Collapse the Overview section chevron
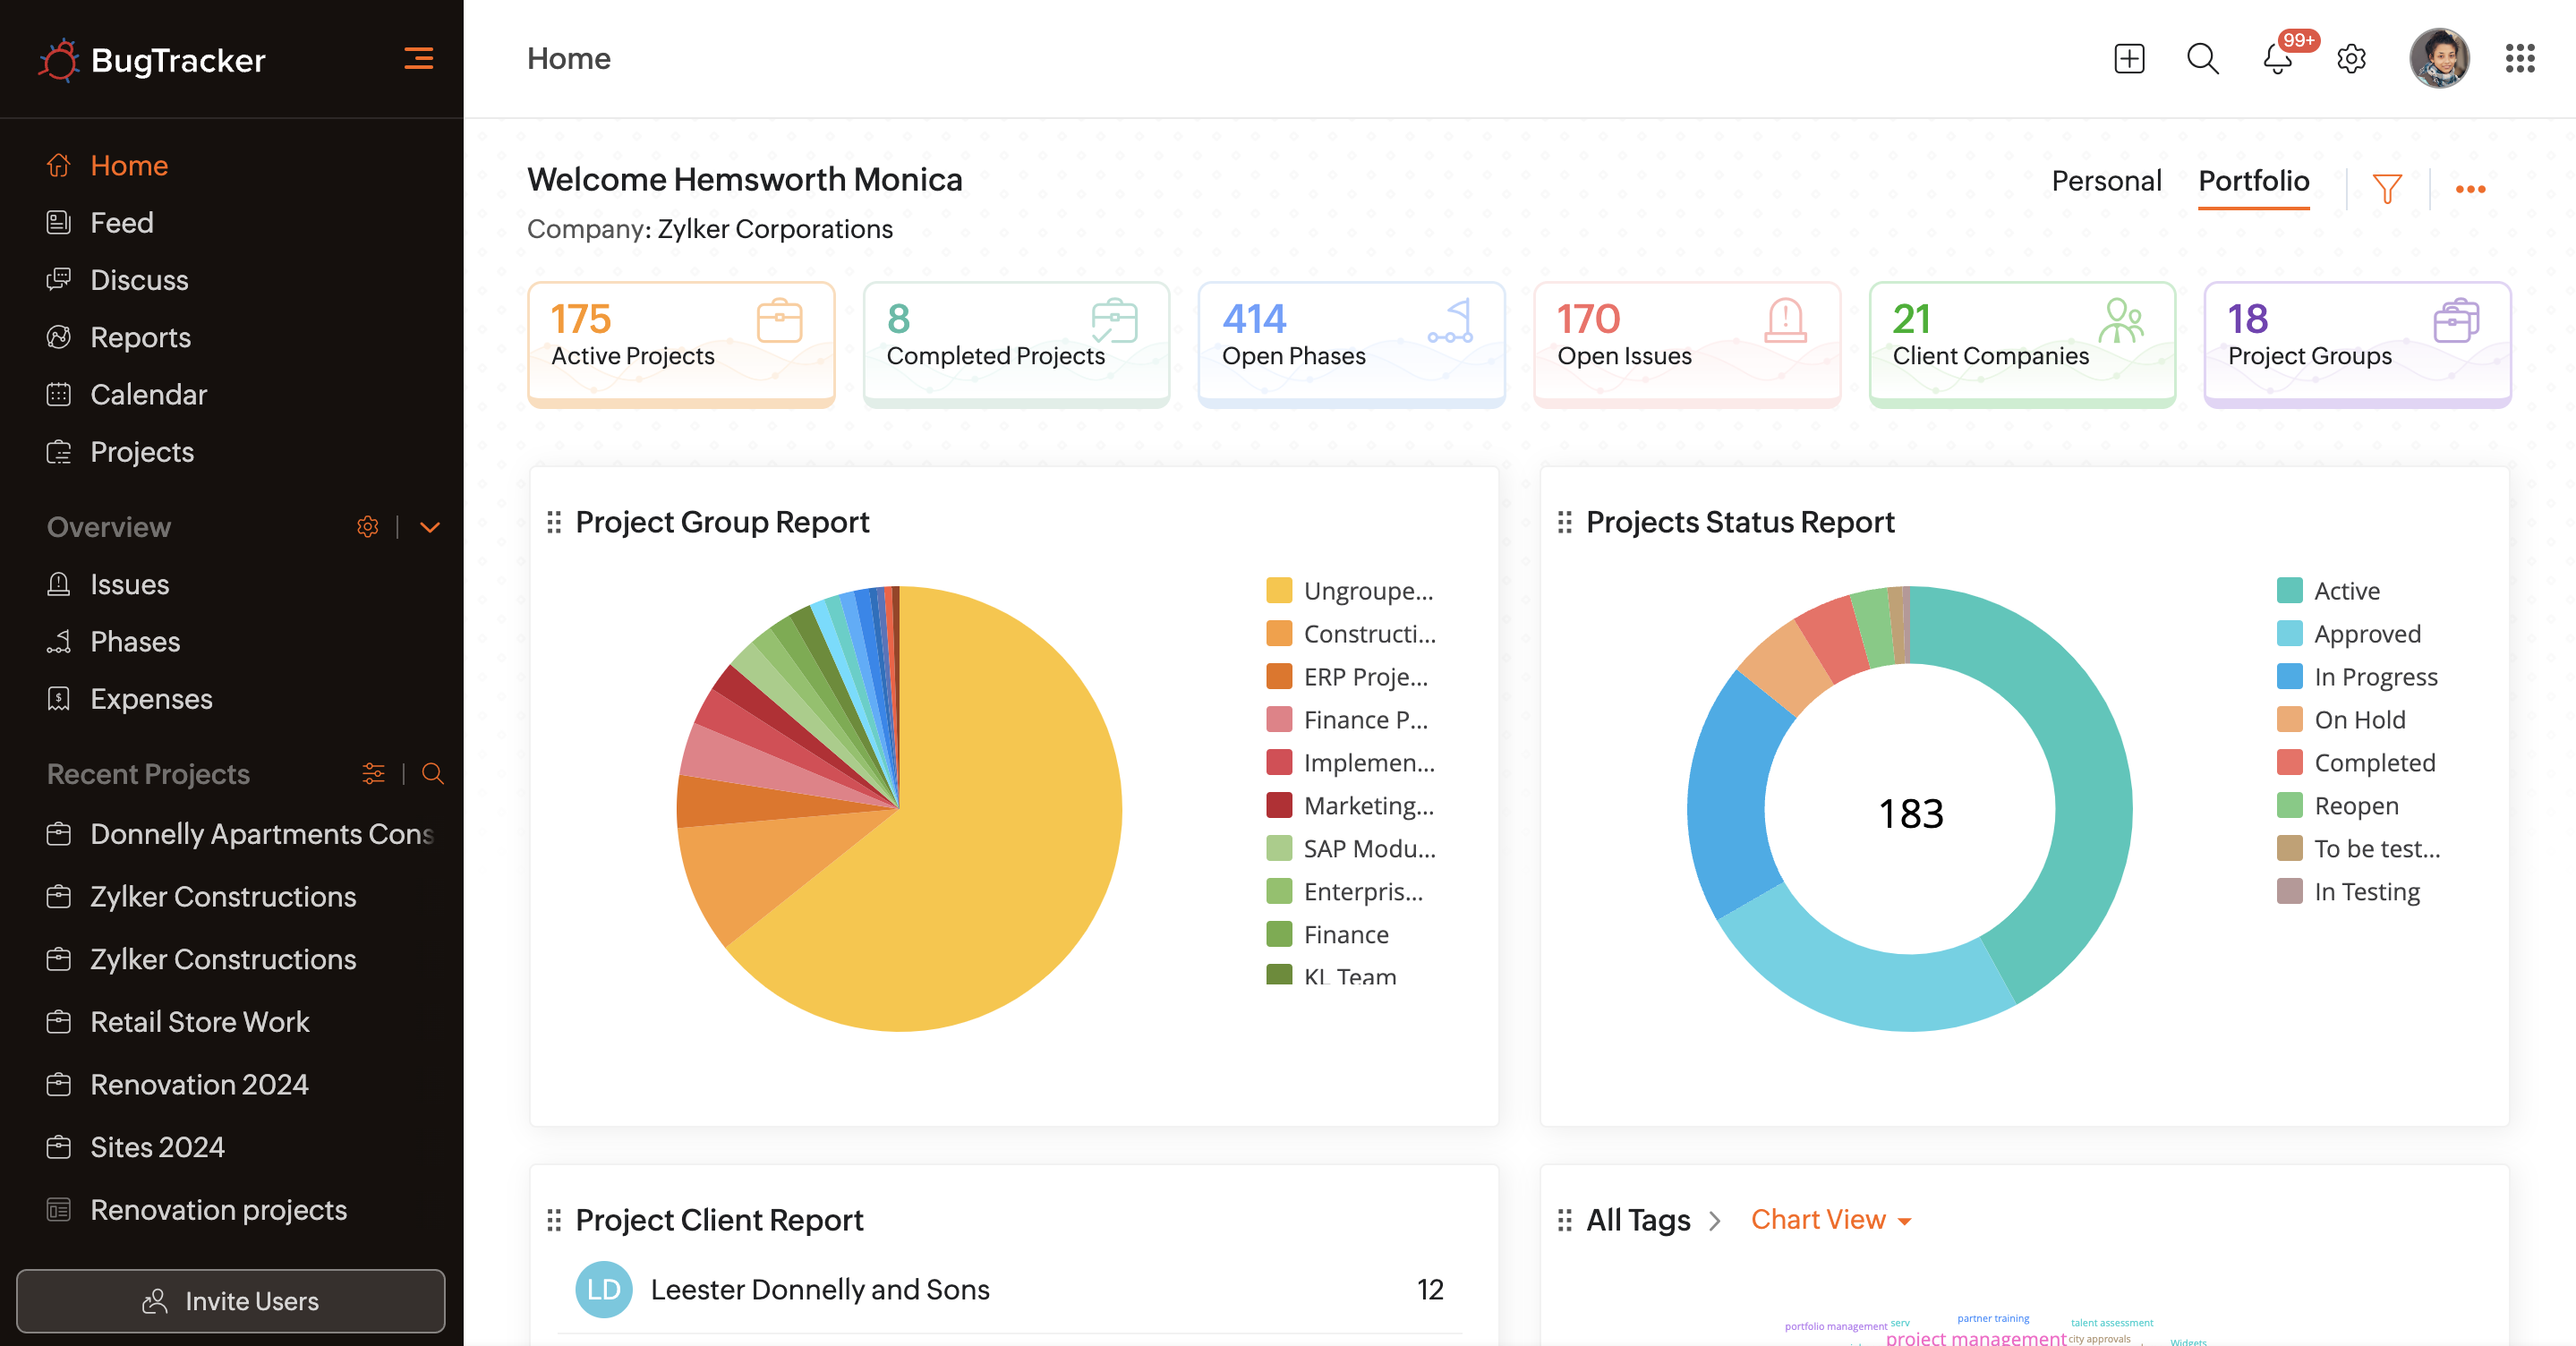The width and height of the screenshot is (2576, 1346). tap(430, 527)
